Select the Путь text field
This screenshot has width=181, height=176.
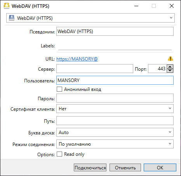click(115, 120)
